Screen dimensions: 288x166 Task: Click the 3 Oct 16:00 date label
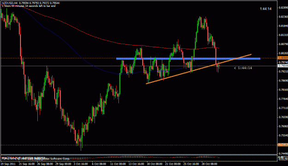pos(81,164)
